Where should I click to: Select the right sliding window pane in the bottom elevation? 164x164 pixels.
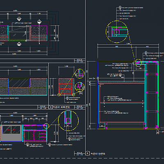16,130
